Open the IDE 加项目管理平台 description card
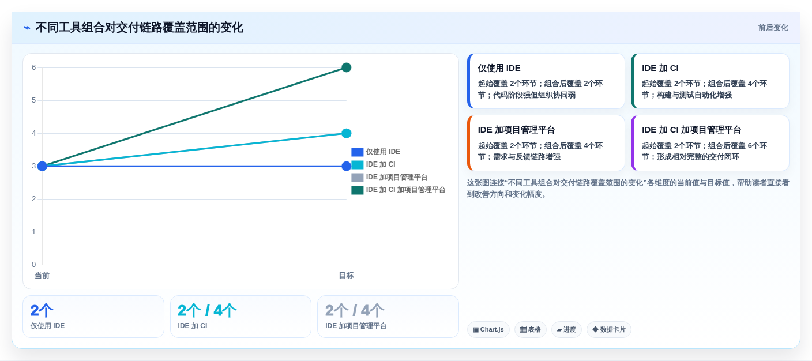 point(546,143)
